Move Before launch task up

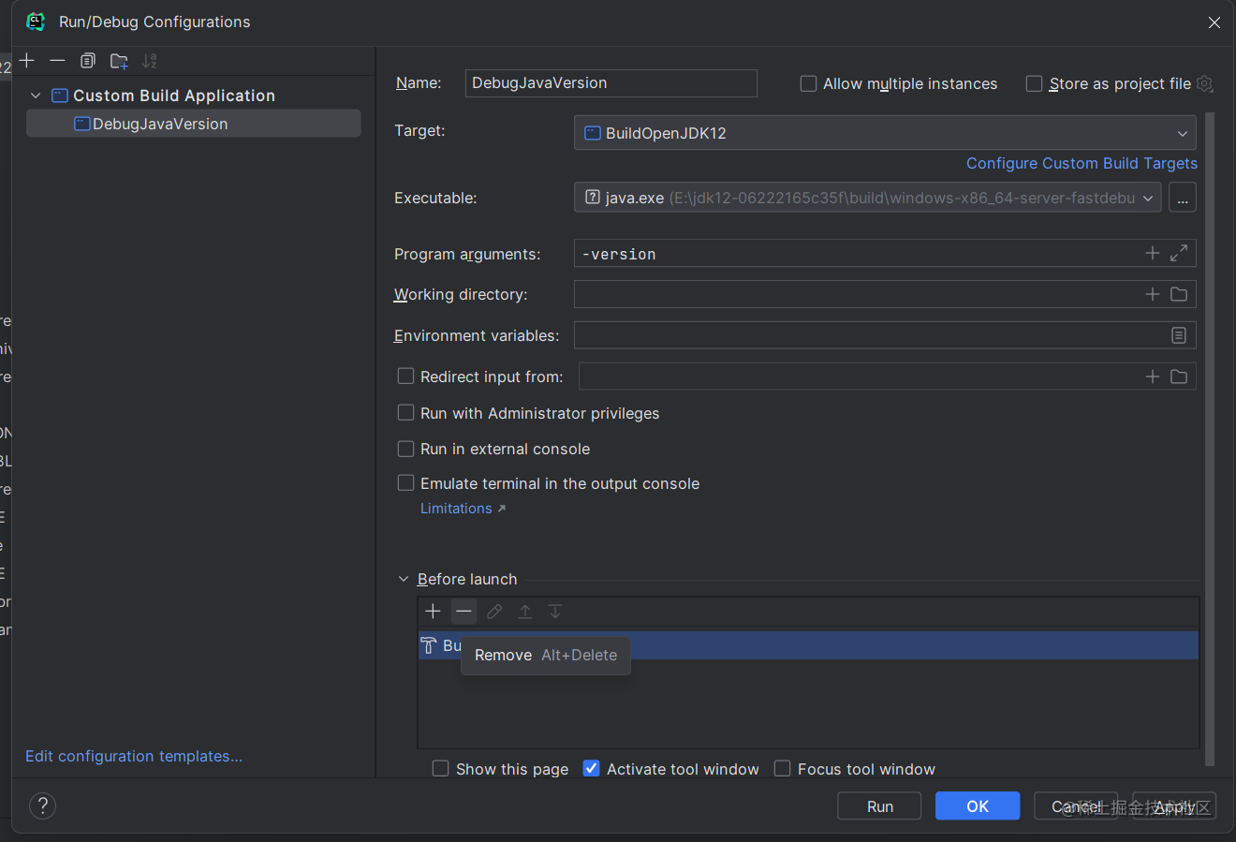point(525,612)
